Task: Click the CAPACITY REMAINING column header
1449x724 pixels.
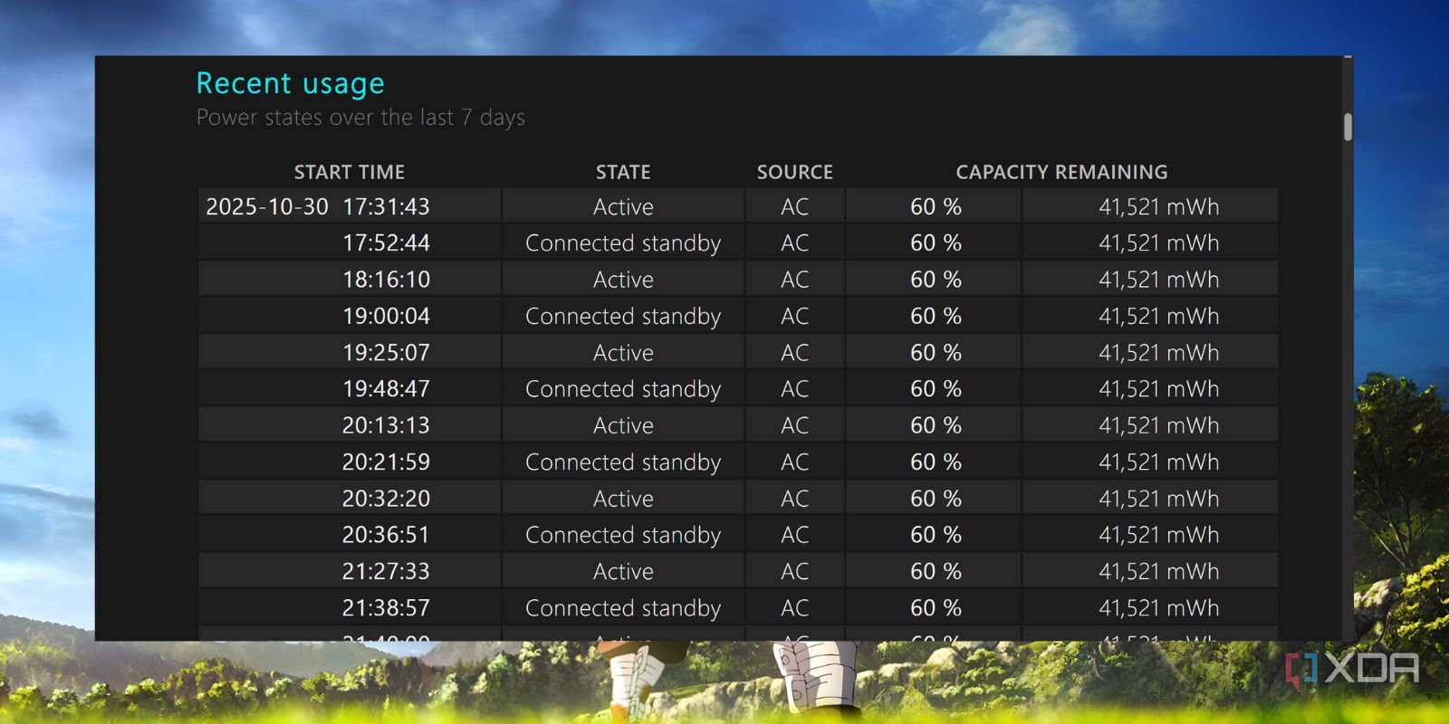Action: (1061, 172)
